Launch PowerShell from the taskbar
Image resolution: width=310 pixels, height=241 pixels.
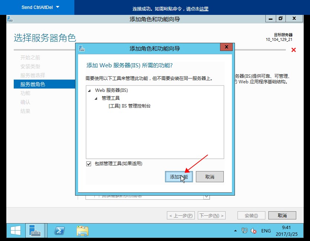[x=59, y=231]
